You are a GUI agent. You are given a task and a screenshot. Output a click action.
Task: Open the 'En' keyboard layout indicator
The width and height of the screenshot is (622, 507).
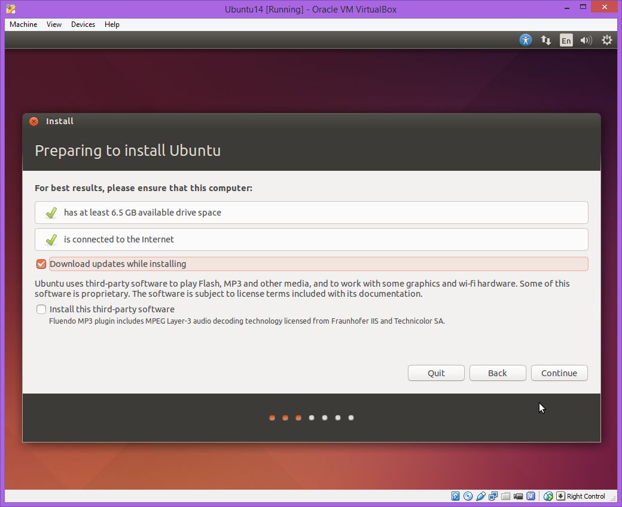(566, 41)
